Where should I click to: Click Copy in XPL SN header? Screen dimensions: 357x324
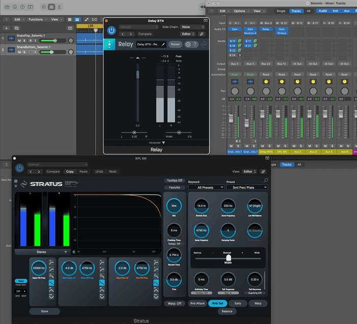[70, 172]
